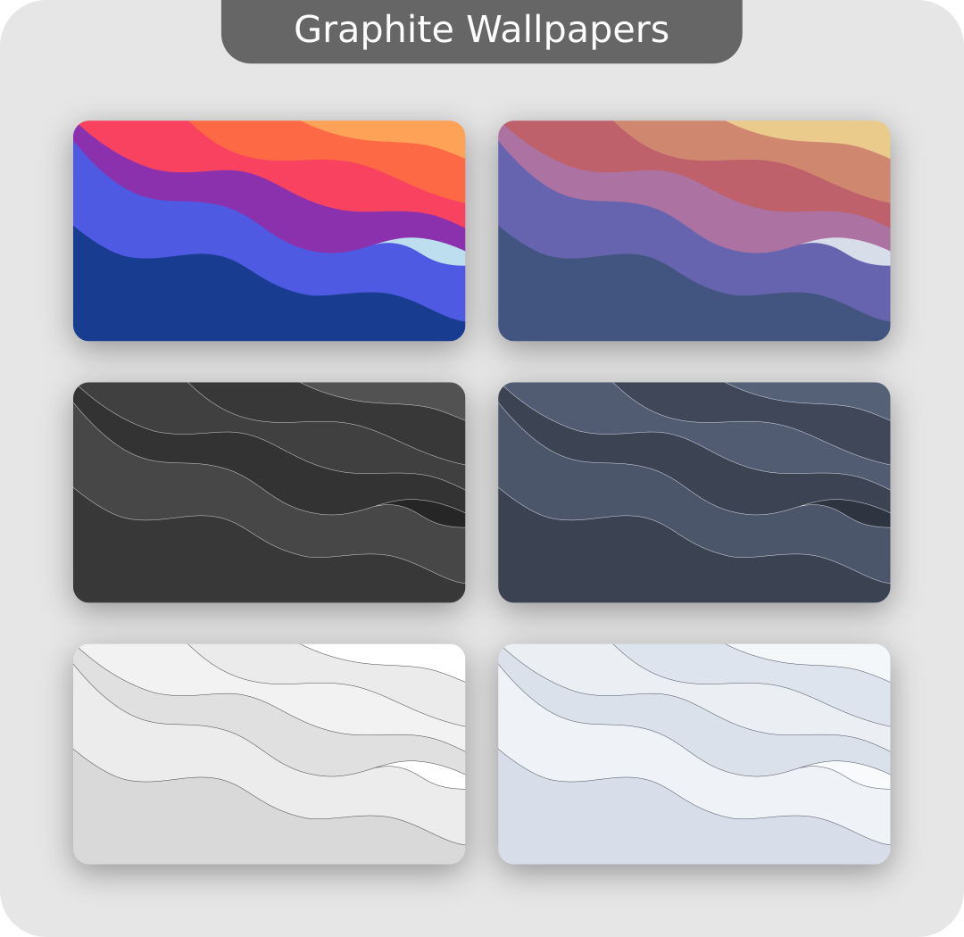Select the vivid colorful waves wallpaper
The height and width of the screenshot is (937, 964).
coord(269,230)
